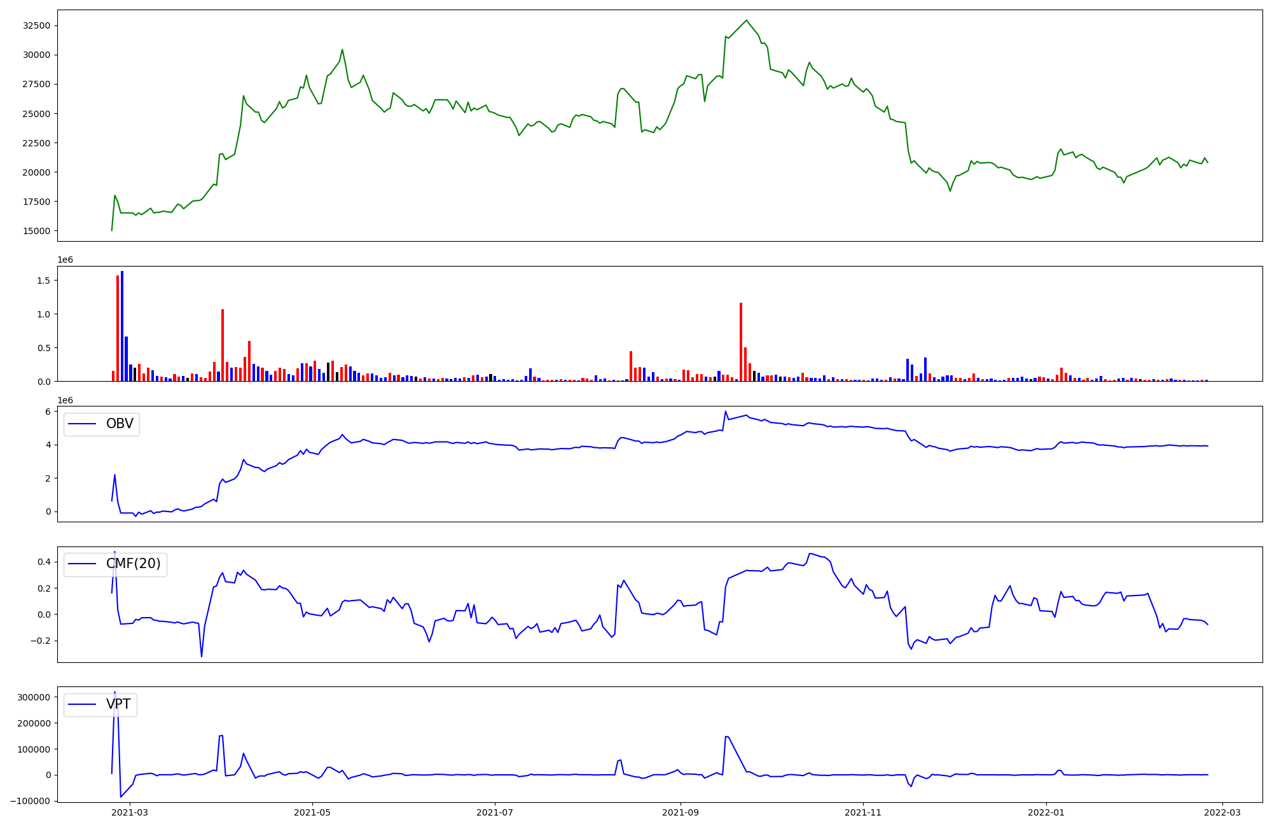Click the OBV legend entry
The image size is (1272, 827).
pyautogui.click(x=120, y=424)
